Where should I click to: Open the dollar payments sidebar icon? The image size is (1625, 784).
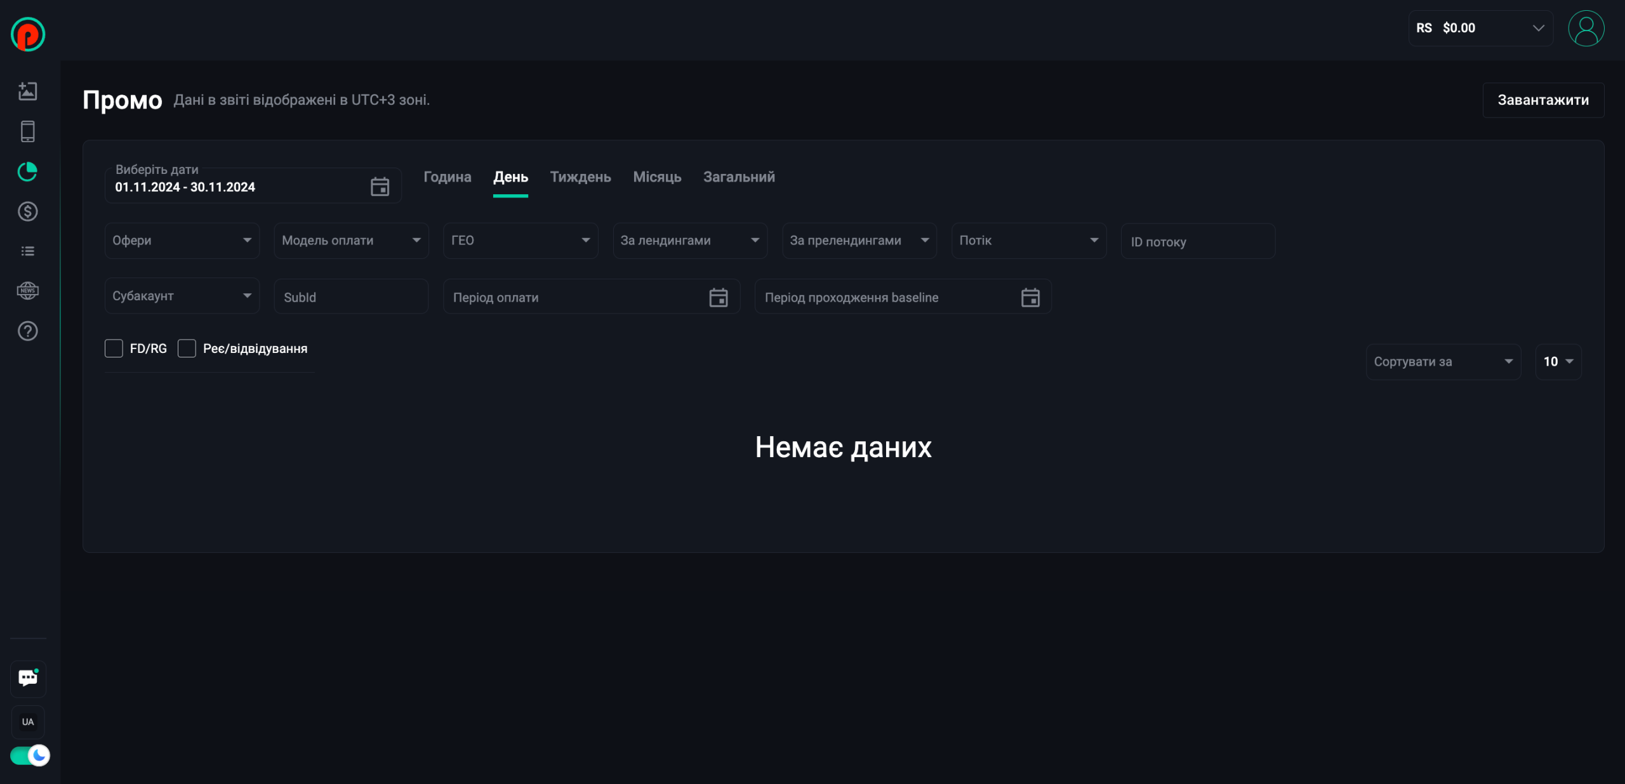[27, 211]
